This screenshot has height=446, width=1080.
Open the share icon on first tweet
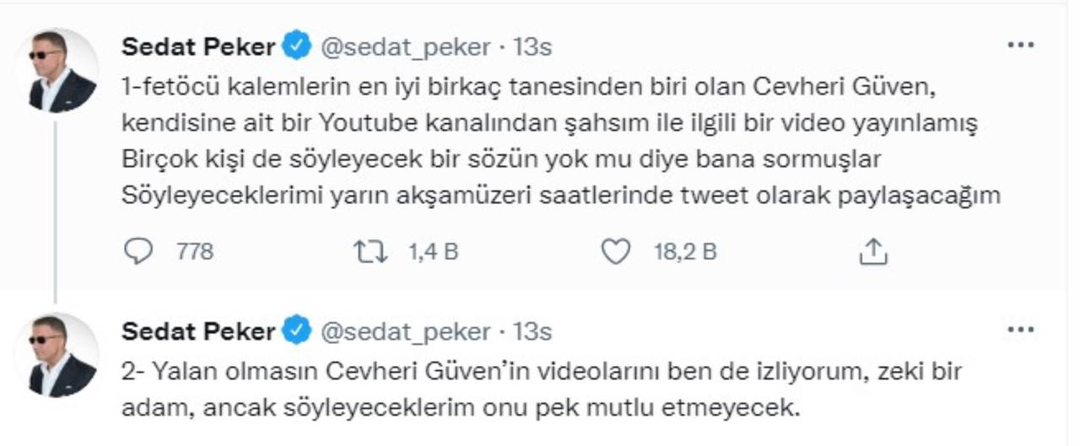(x=873, y=251)
